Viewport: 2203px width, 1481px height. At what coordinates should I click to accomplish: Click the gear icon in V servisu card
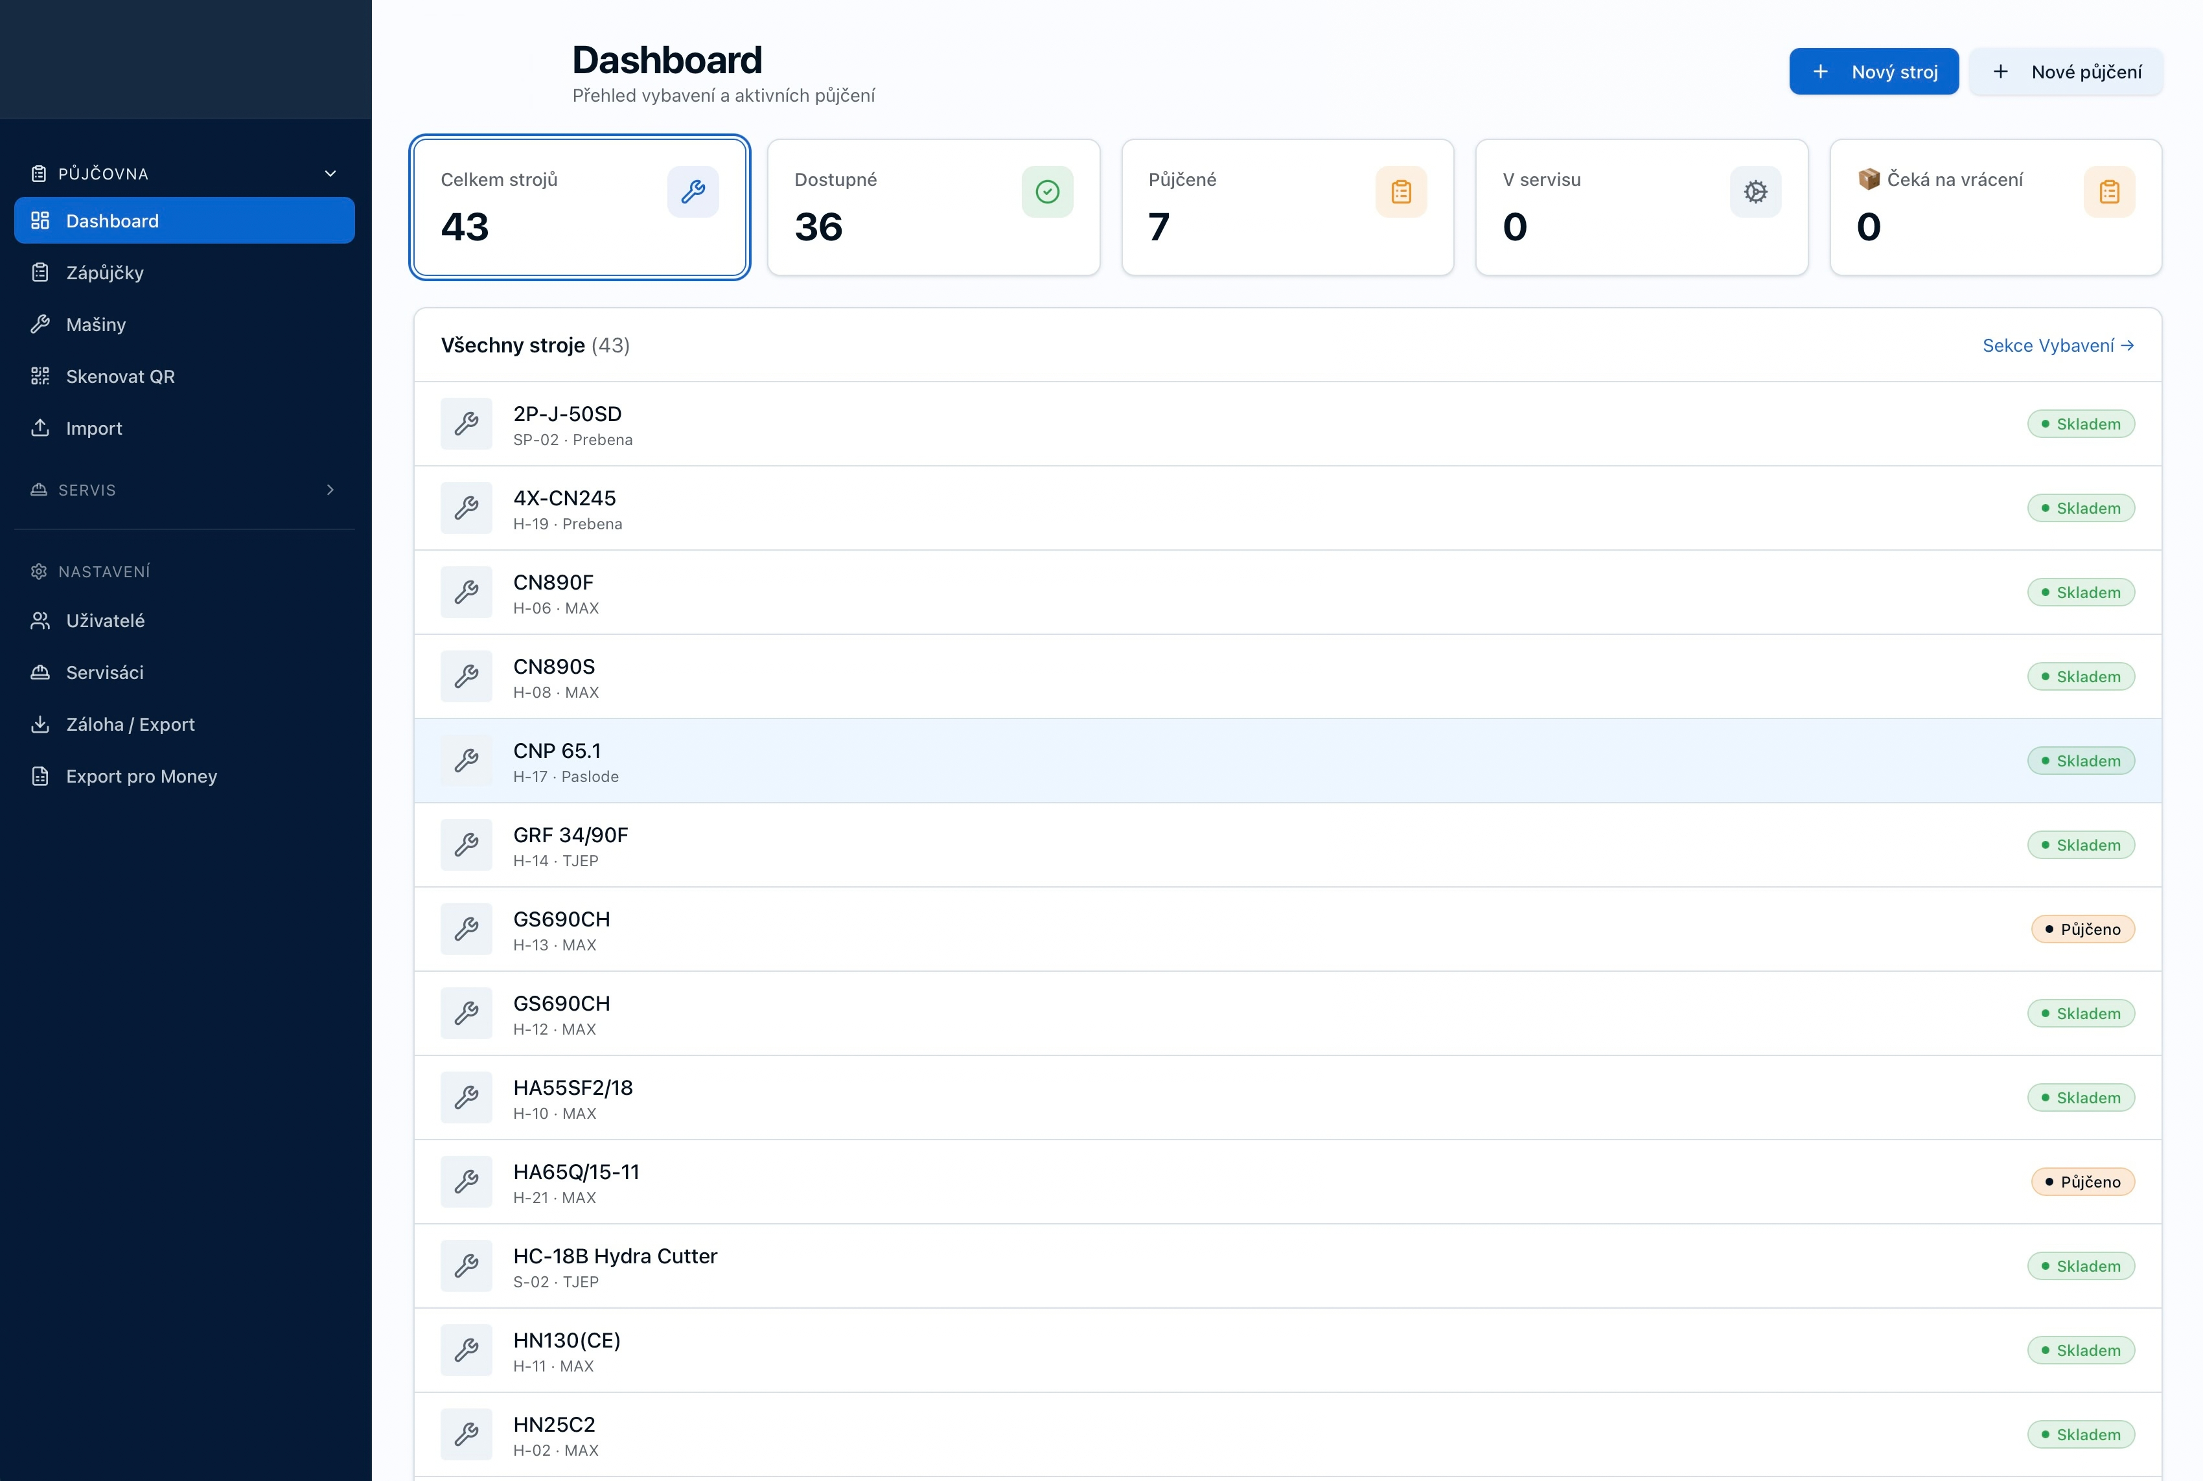[x=1755, y=192]
